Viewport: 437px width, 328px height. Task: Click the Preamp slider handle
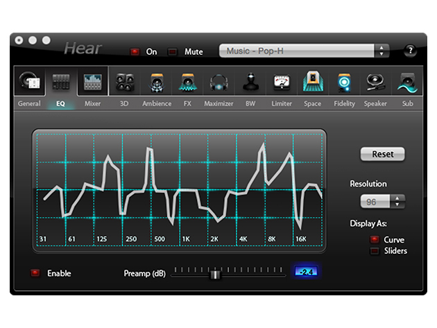click(x=215, y=274)
